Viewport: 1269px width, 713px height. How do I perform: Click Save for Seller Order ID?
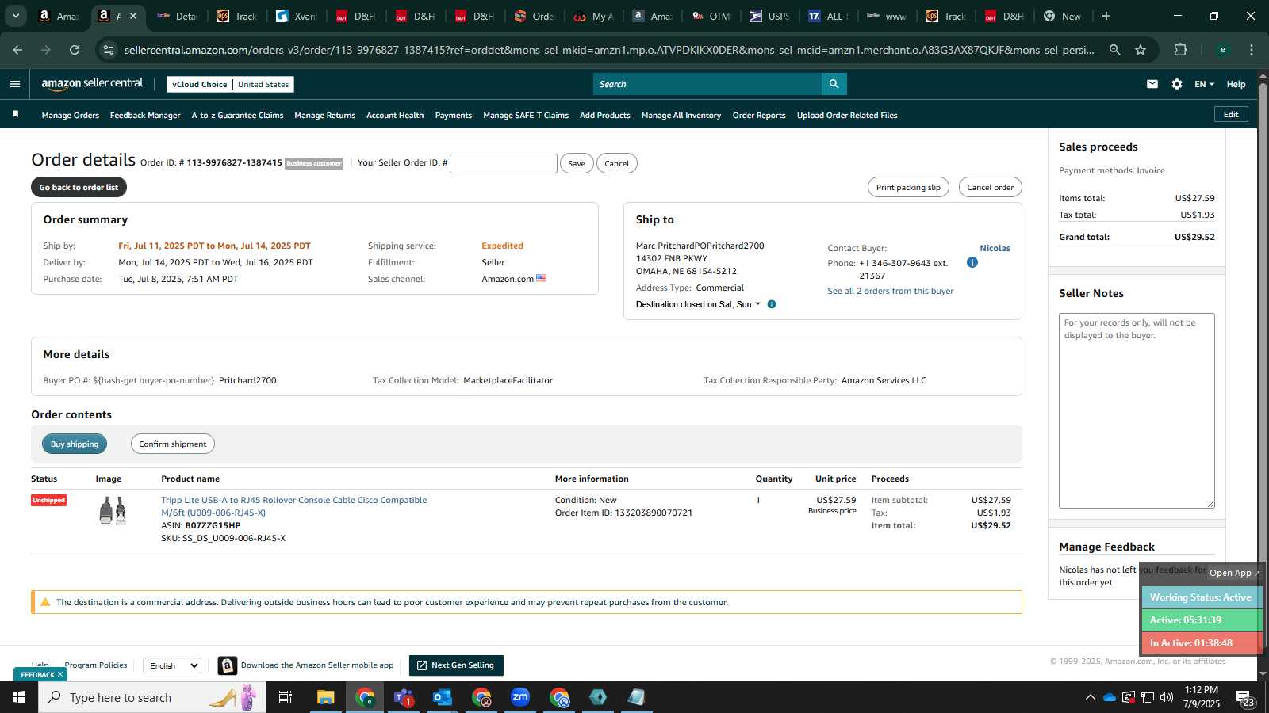(x=577, y=163)
